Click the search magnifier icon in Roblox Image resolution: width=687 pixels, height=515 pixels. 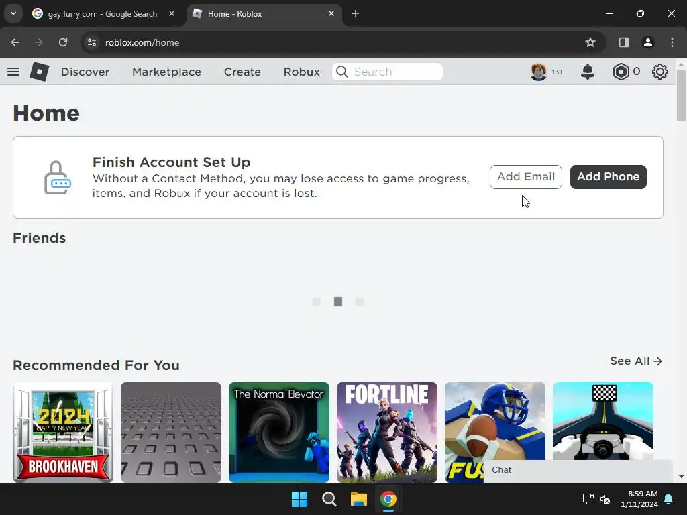click(x=342, y=72)
